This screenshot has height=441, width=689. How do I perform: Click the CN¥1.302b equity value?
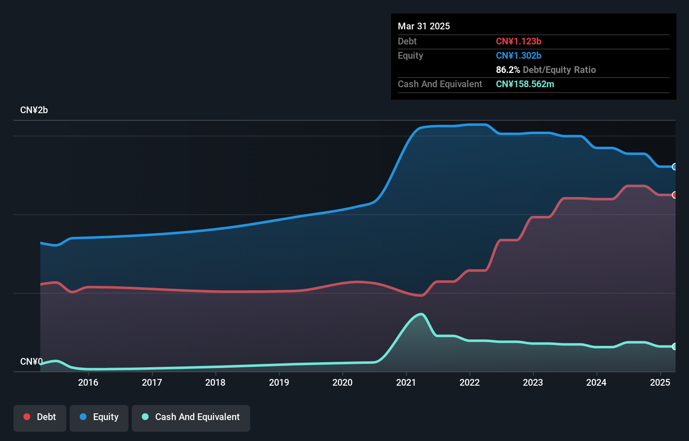[519, 55]
